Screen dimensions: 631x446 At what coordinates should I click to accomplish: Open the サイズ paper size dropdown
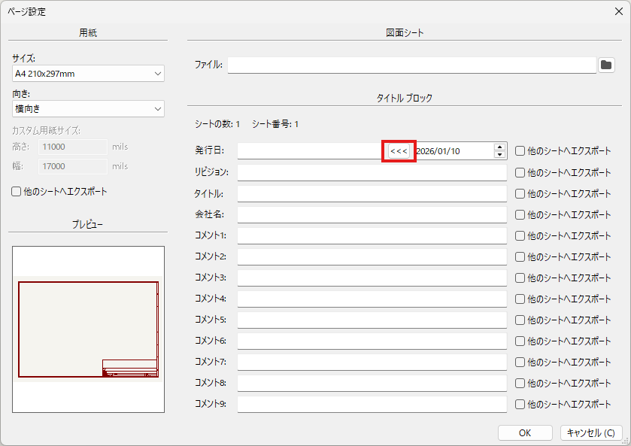click(88, 74)
